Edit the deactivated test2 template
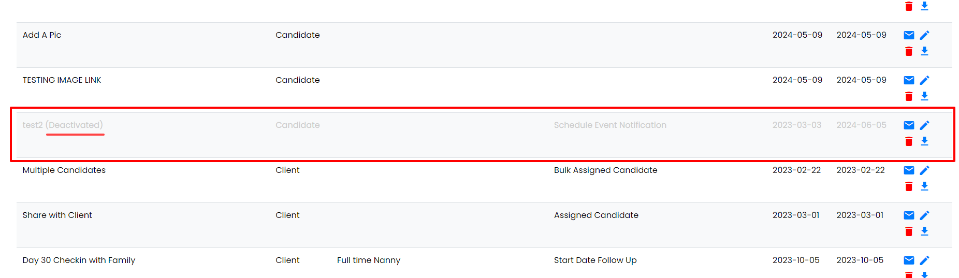Screen dimensions: 959x278 [924, 125]
